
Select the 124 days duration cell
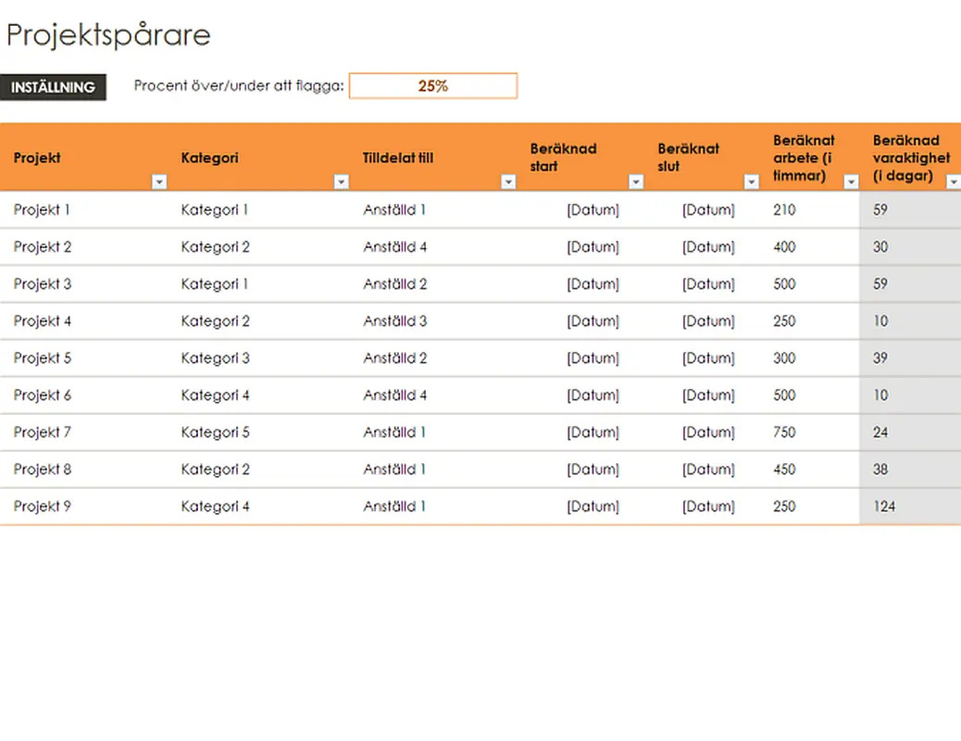884,507
